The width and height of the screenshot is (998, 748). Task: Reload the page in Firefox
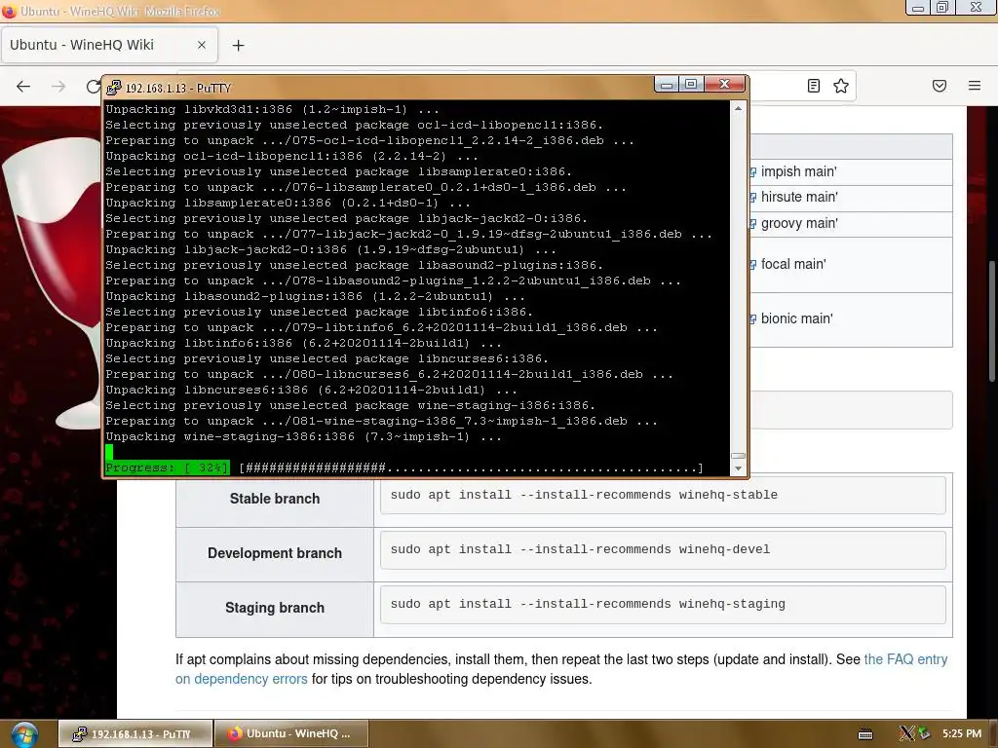(x=93, y=86)
